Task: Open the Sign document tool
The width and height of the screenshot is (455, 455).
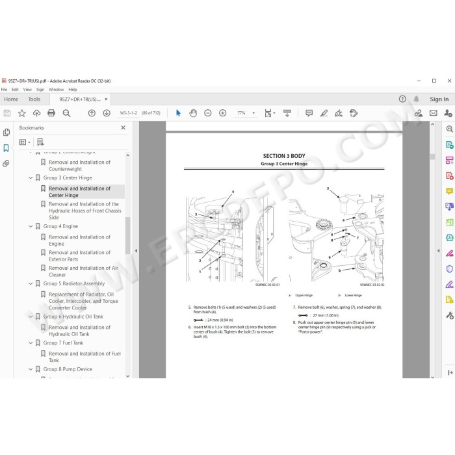Action: [x=339, y=113]
